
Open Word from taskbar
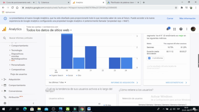(x=89, y=109)
